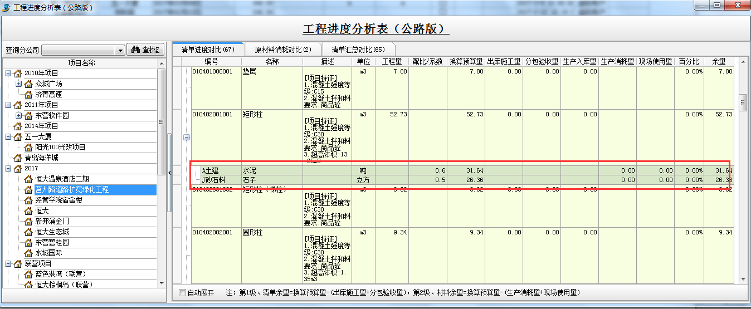Open the 清单汇总对比 tab

coord(358,50)
